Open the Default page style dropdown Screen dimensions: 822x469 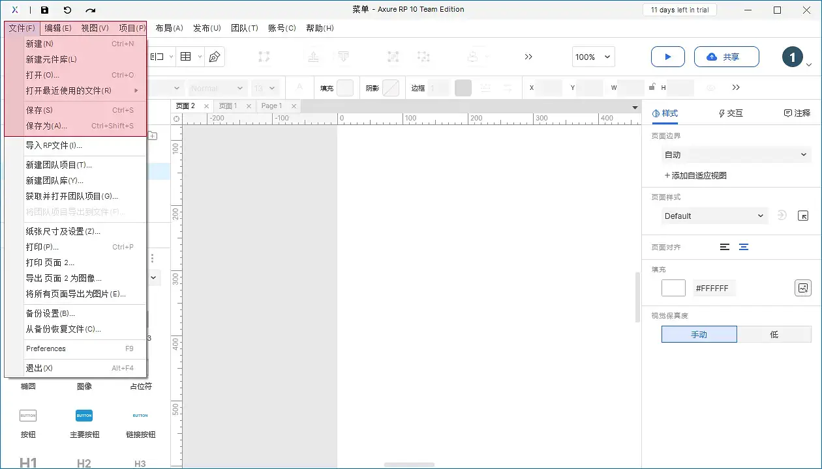[x=714, y=216]
